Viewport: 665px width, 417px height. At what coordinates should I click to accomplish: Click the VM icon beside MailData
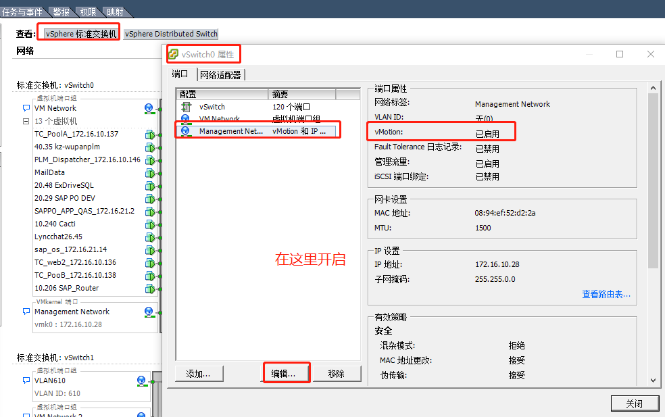(x=150, y=173)
